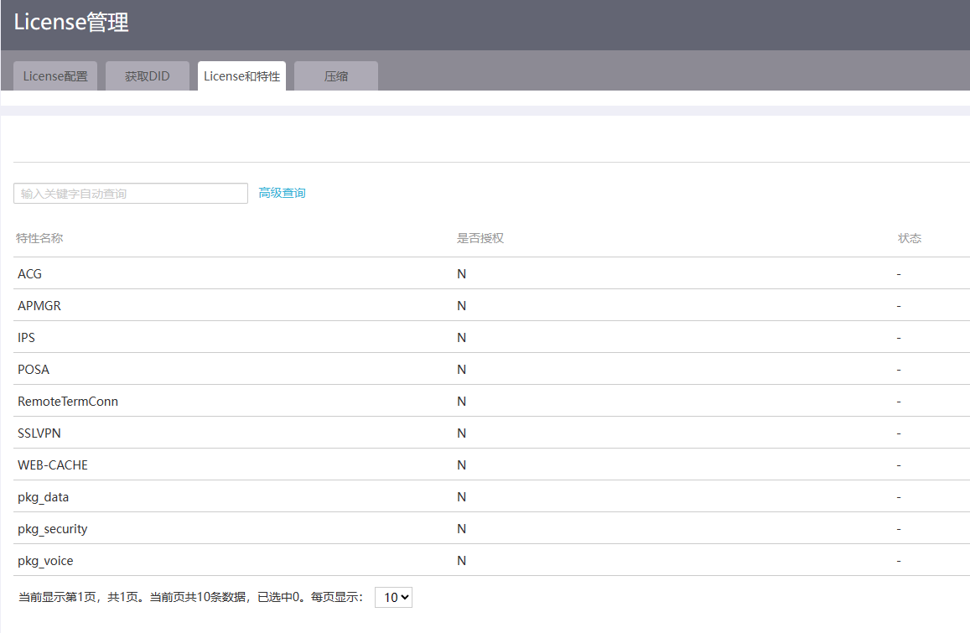This screenshot has height=633, width=970.
Task: Click the keyword search input field
Action: 131,194
